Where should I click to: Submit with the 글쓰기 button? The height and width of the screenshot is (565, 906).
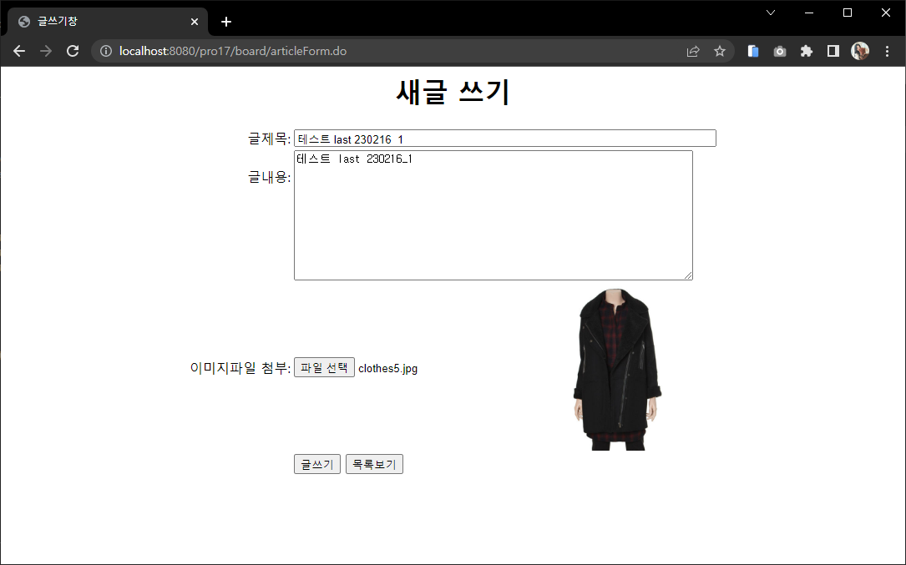tap(317, 464)
